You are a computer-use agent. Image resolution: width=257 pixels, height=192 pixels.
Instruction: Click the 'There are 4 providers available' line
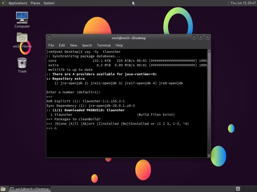tap(102, 74)
